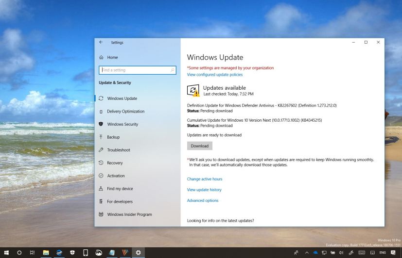This screenshot has height=258, width=402.
Task: Click 'Some settings are managed by your organization' text
Action: click(x=230, y=68)
